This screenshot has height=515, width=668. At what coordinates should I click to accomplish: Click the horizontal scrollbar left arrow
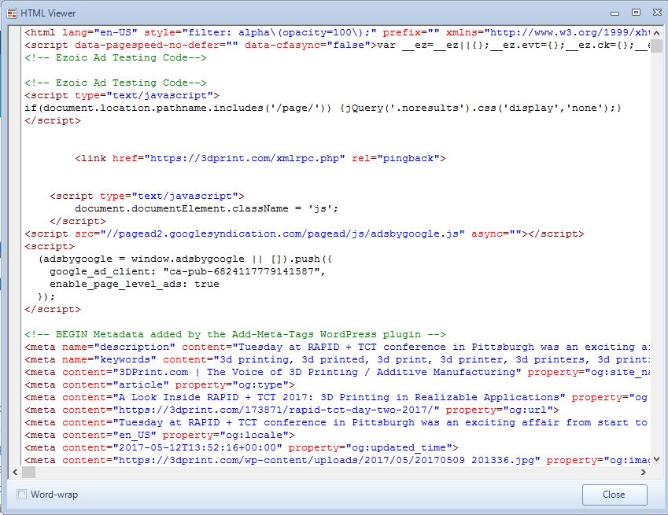tap(15, 472)
